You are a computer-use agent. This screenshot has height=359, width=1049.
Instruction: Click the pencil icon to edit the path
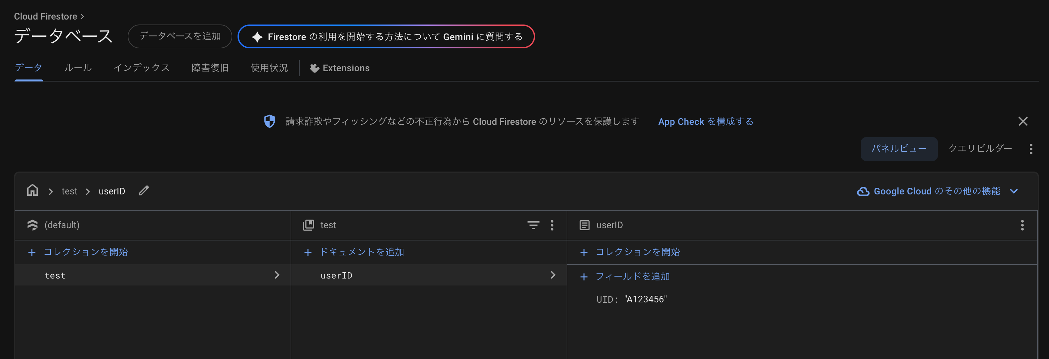click(x=143, y=191)
